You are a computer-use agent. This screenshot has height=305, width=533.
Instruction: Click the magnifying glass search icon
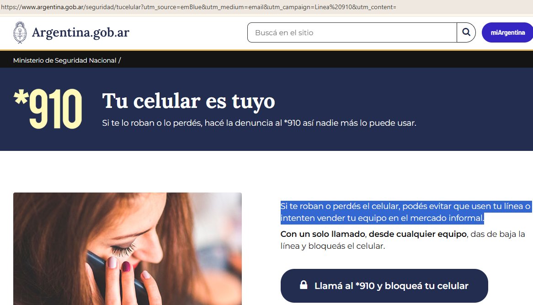pyautogui.click(x=466, y=32)
